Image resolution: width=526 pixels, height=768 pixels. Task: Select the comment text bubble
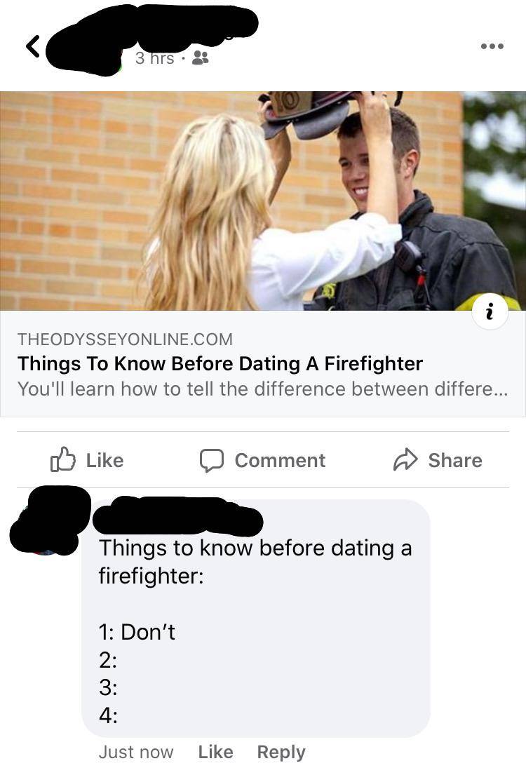256,618
